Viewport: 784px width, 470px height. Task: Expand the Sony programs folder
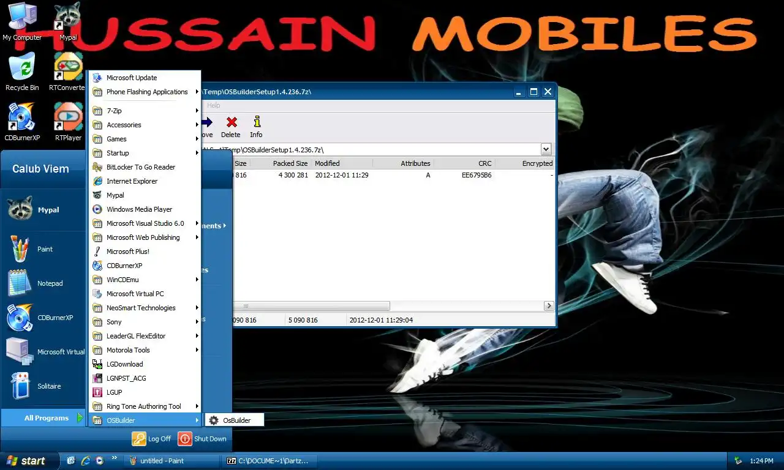[145, 322]
